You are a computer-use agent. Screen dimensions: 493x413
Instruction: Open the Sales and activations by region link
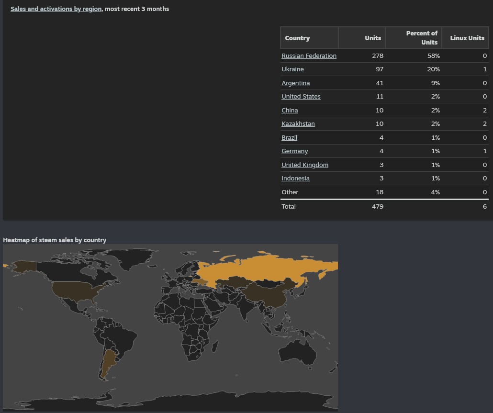point(56,9)
